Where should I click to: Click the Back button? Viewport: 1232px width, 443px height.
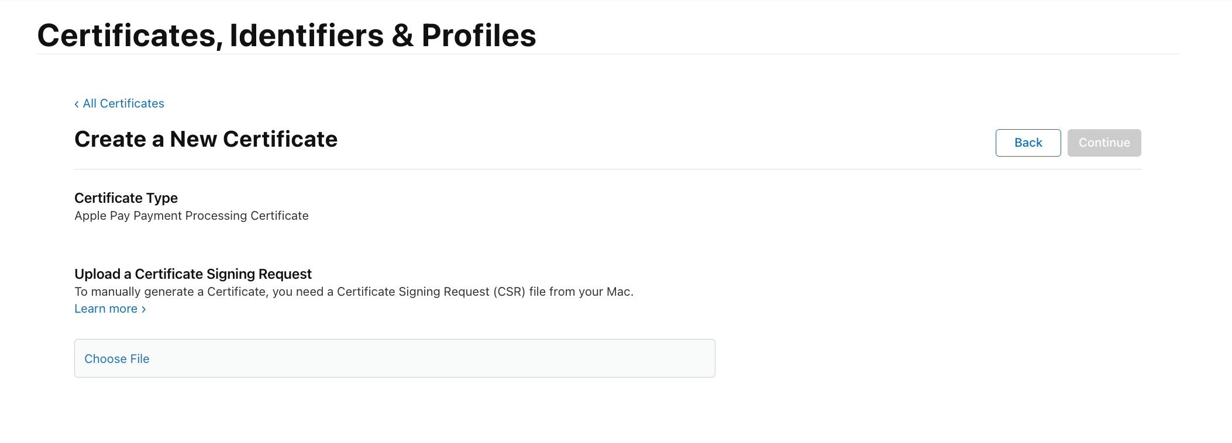[x=1028, y=143]
